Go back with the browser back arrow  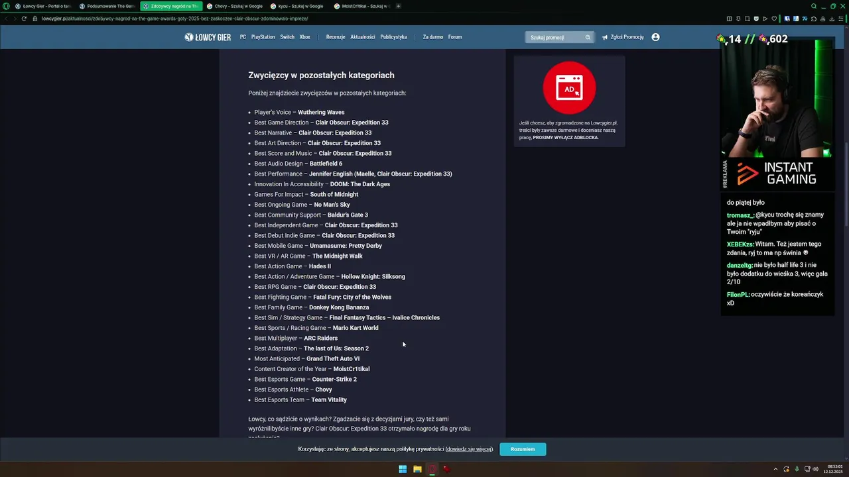click(5, 19)
